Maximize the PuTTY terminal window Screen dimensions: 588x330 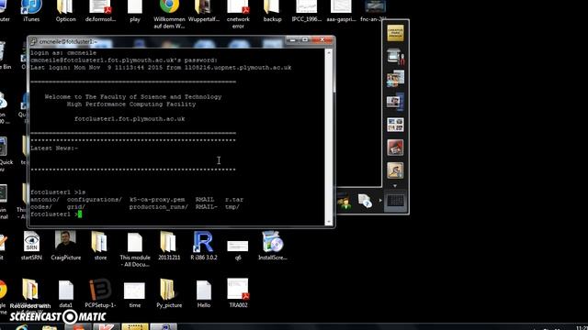(x=305, y=39)
